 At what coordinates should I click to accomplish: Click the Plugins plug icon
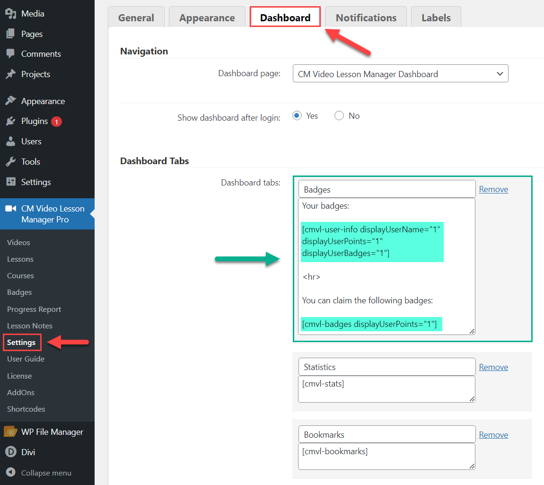11,121
